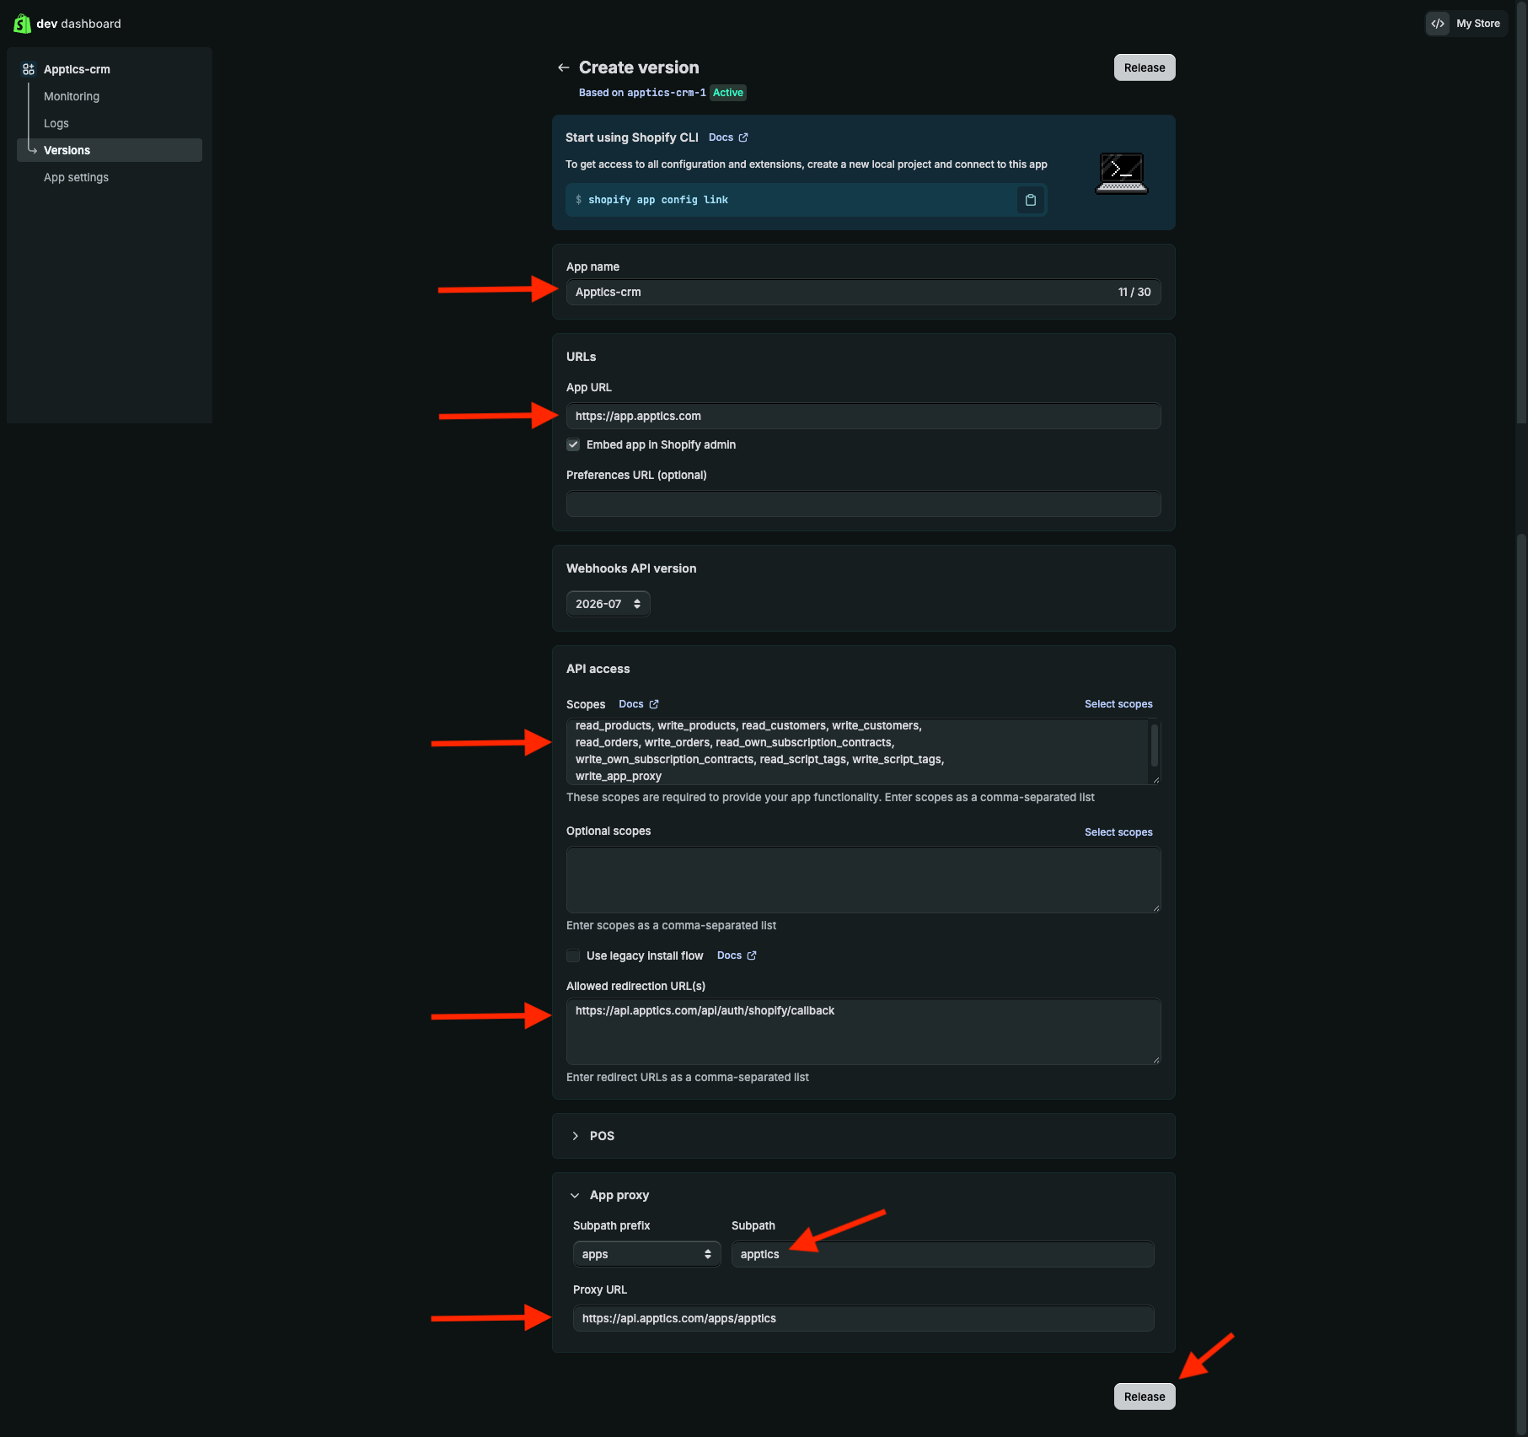1528x1437 pixels.
Task: Click the code icon next to My Store
Action: tap(1438, 24)
